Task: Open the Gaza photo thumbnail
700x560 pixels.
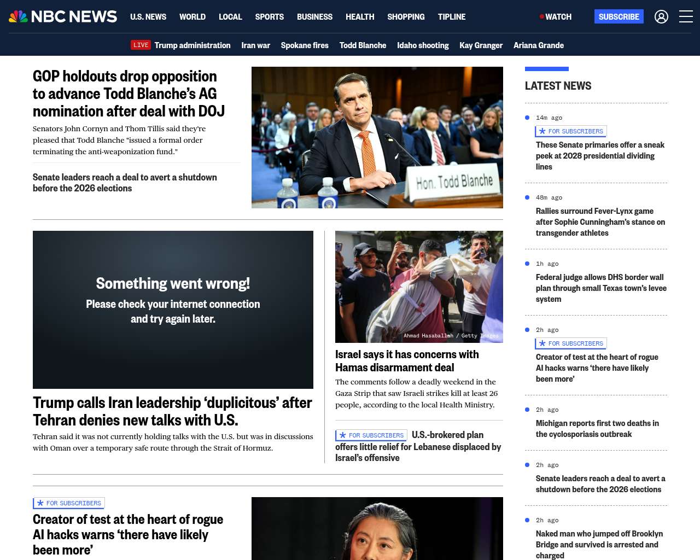Action: point(419,287)
